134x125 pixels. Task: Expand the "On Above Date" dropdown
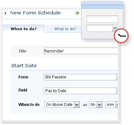[x=62, y=105]
